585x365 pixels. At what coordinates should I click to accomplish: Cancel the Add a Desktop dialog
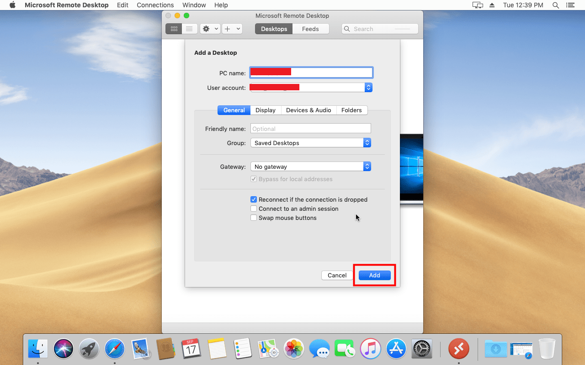[337, 275]
